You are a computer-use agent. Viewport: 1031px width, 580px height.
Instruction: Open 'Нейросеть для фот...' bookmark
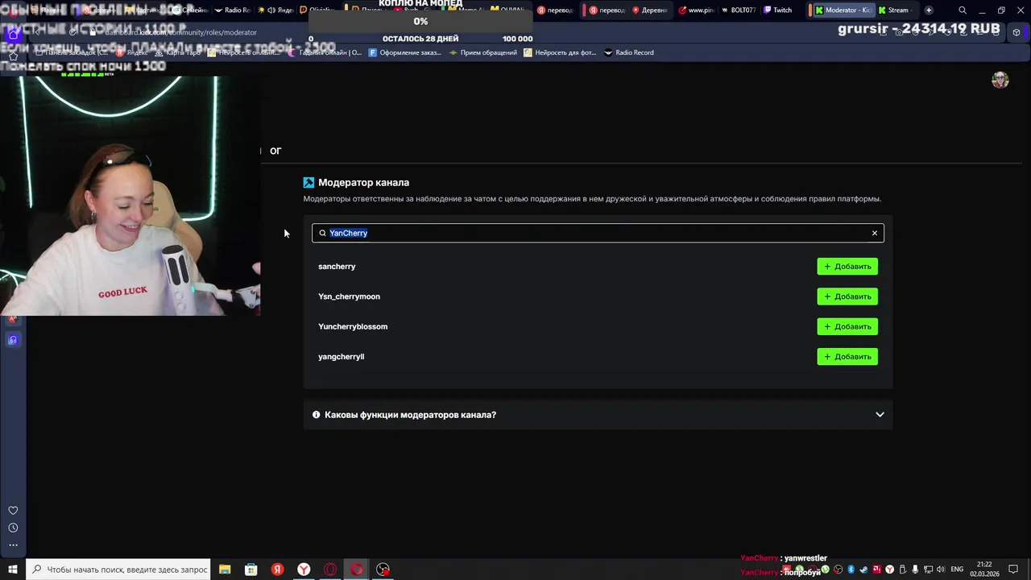[x=560, y=52]
